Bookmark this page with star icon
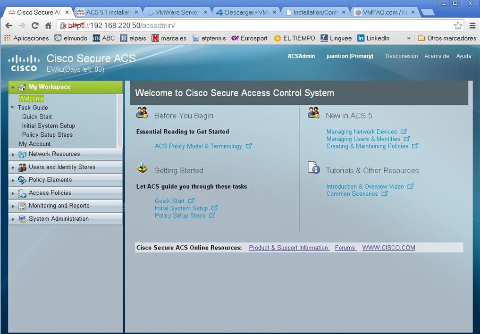Image resolution: width=480 pixels, height=334 pixels. click(458, 25)
